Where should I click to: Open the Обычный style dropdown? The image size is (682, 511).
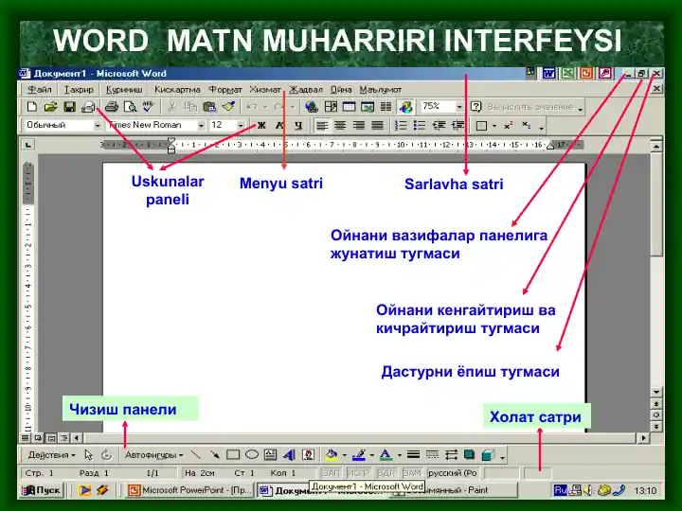(98, 126)
